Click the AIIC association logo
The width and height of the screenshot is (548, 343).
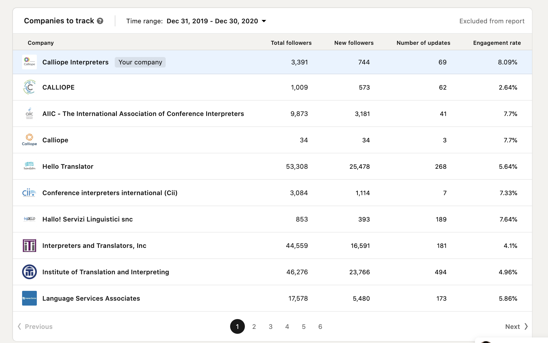coord(29,114)
